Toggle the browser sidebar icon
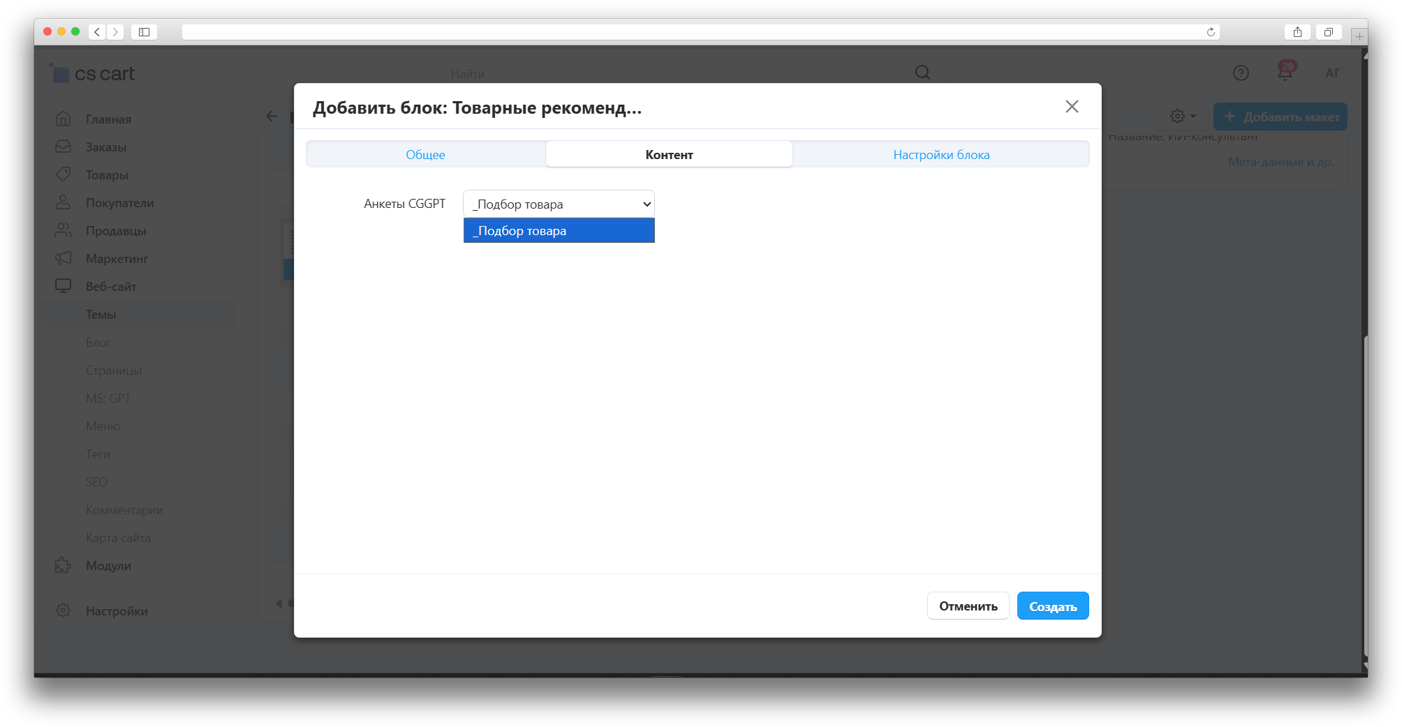 [x=144, y=32]
